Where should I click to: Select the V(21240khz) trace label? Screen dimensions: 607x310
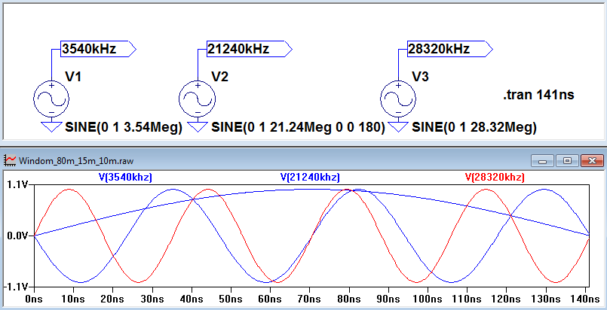point(309,178)
